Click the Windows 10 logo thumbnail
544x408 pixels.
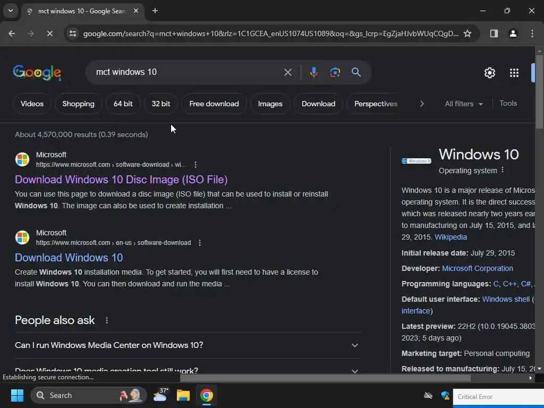416,161
